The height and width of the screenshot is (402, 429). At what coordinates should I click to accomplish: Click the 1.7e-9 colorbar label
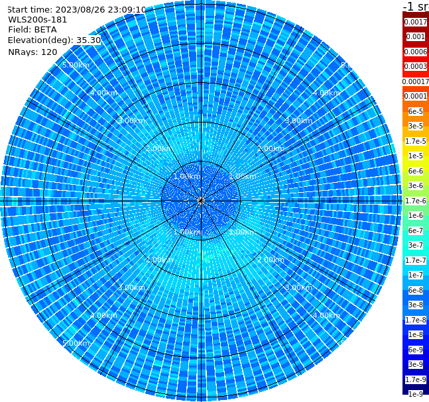[x=416, y=379]
